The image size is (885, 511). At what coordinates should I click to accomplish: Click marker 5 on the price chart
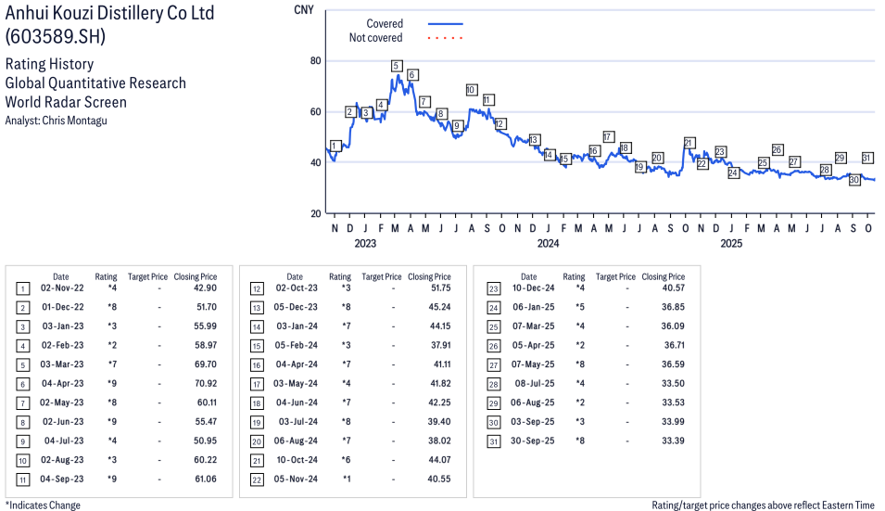[x=396, y=66]
